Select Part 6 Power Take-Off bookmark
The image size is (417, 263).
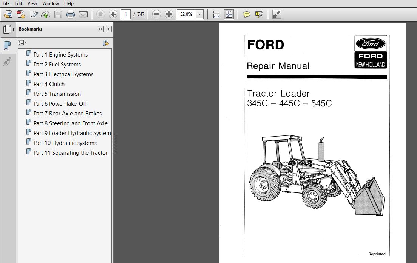[x=60, y=104]
